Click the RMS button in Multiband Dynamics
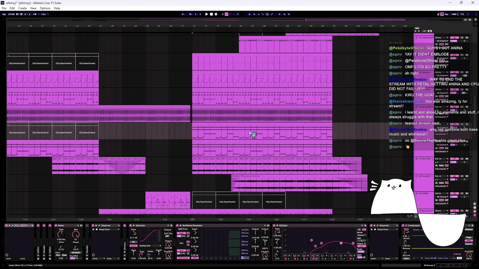The width and height of the screenshot is (479, 269). click(x=195, y=258)
